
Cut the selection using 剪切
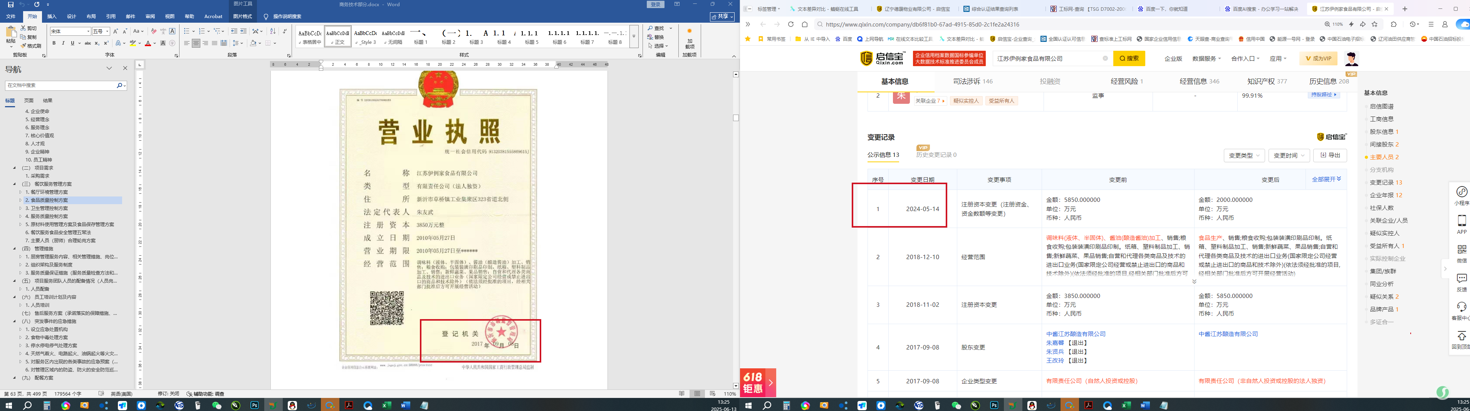[x=29, y=28]
